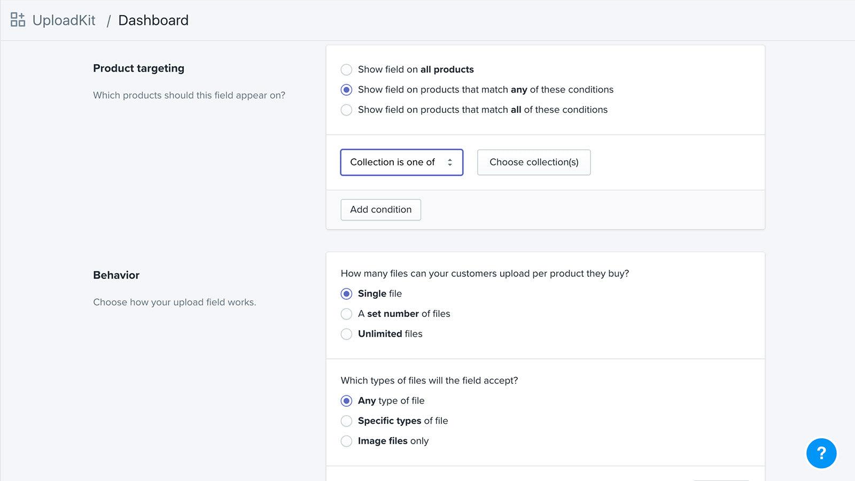Click the stepper arrows in the condition selector
Image resolution: width=855 pixels, height=481 pixels.
point(449,162)
